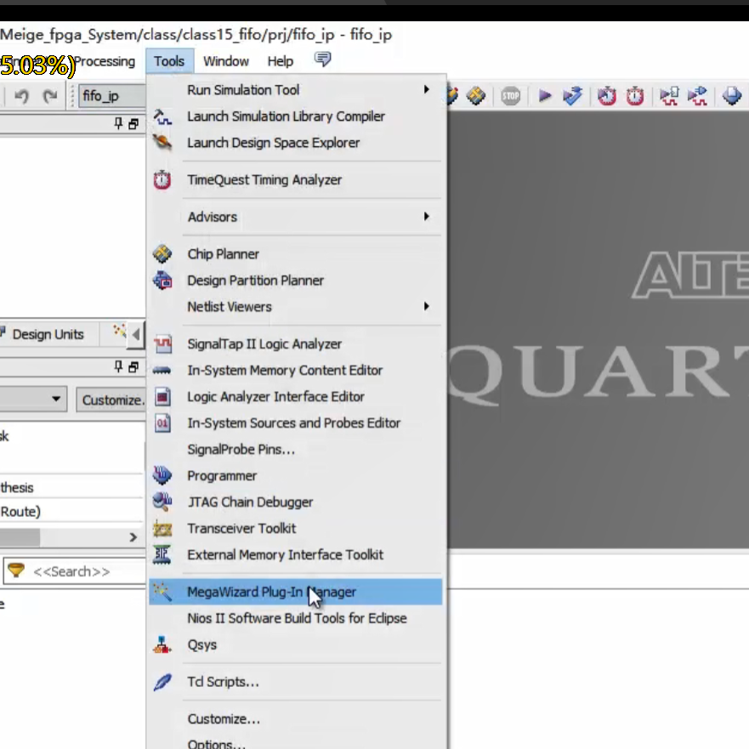Click the Customize button in Tasks panel
Image resolution: width=749 pixels, height=749 pixels.
111,400
